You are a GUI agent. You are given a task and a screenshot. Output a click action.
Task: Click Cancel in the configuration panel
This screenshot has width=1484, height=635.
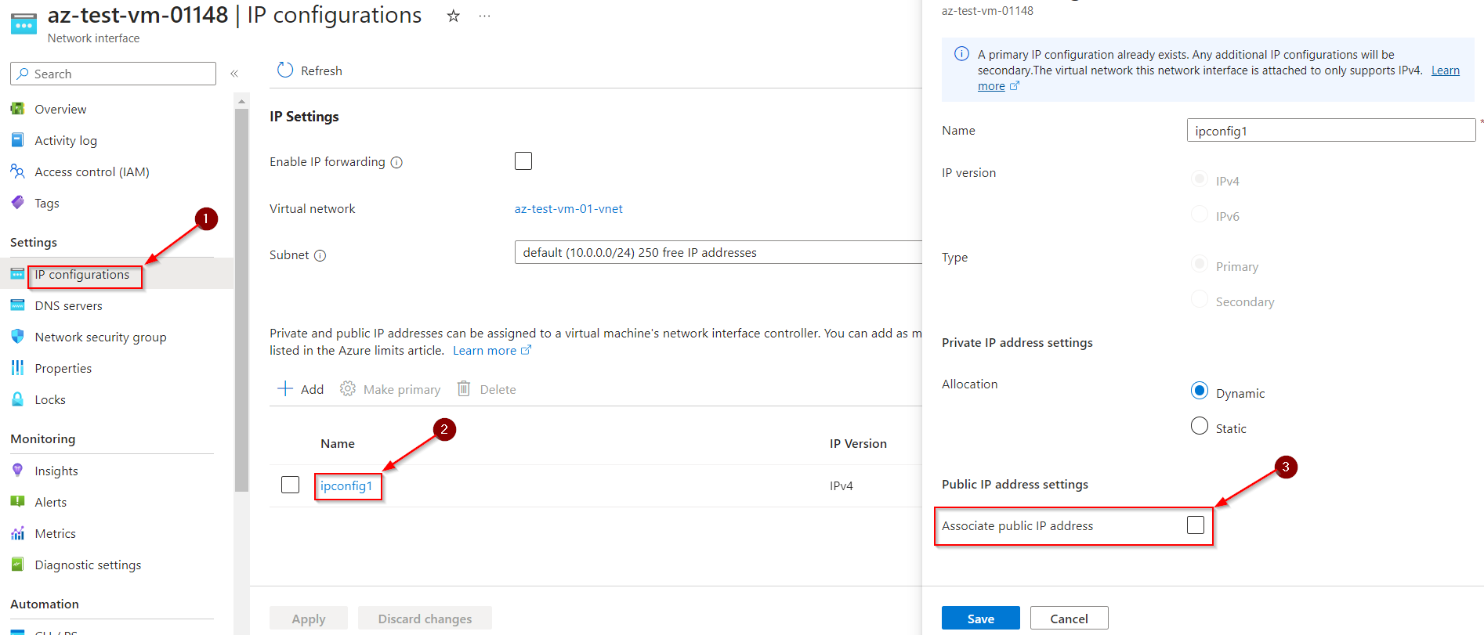(1069, 618)
